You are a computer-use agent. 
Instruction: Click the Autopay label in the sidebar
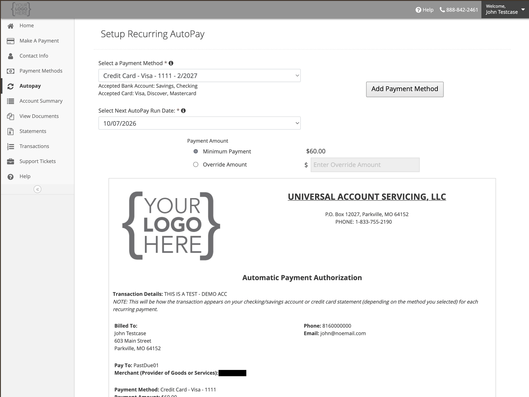pyautogui.click(x=30, y=86)
